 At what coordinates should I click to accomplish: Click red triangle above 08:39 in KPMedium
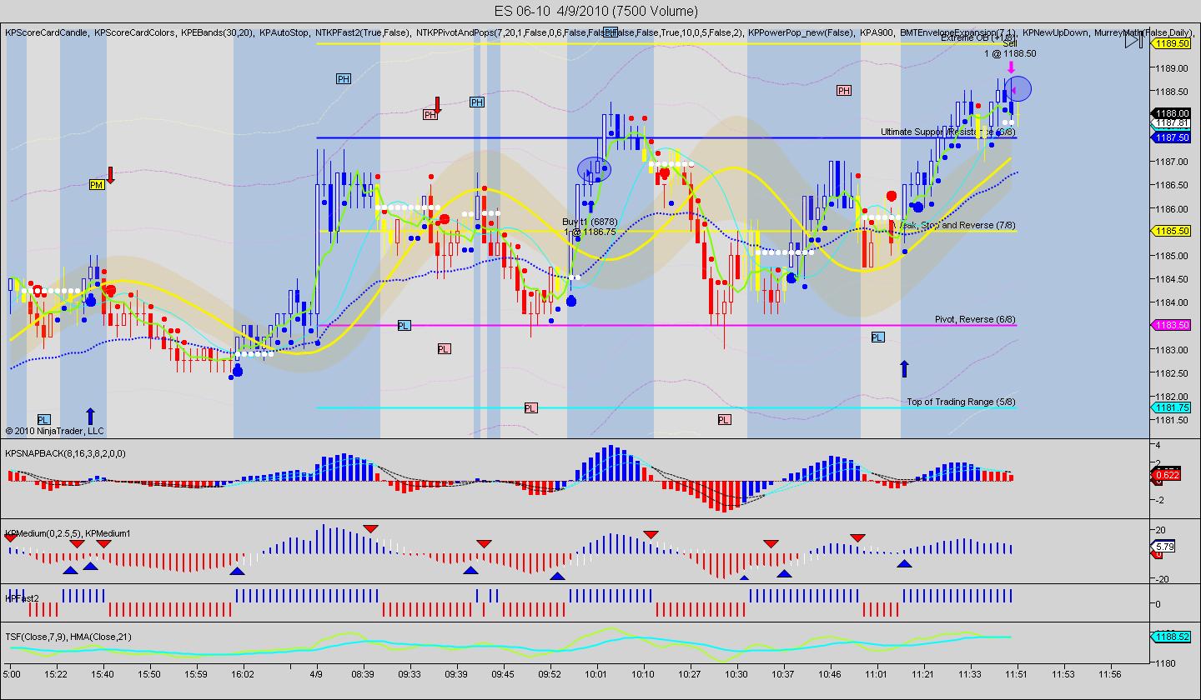pos(370,528)
